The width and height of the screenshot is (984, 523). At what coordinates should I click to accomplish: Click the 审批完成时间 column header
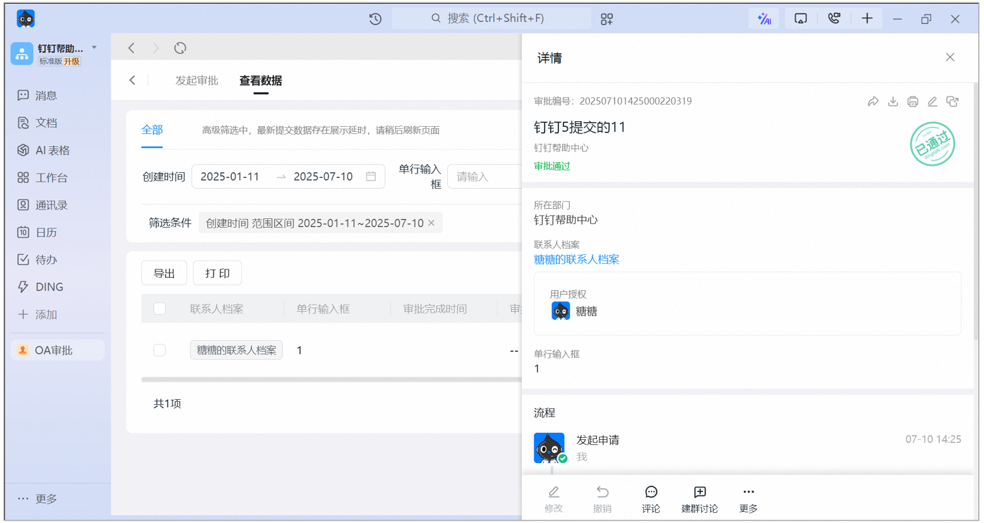[x=435, y=309]
